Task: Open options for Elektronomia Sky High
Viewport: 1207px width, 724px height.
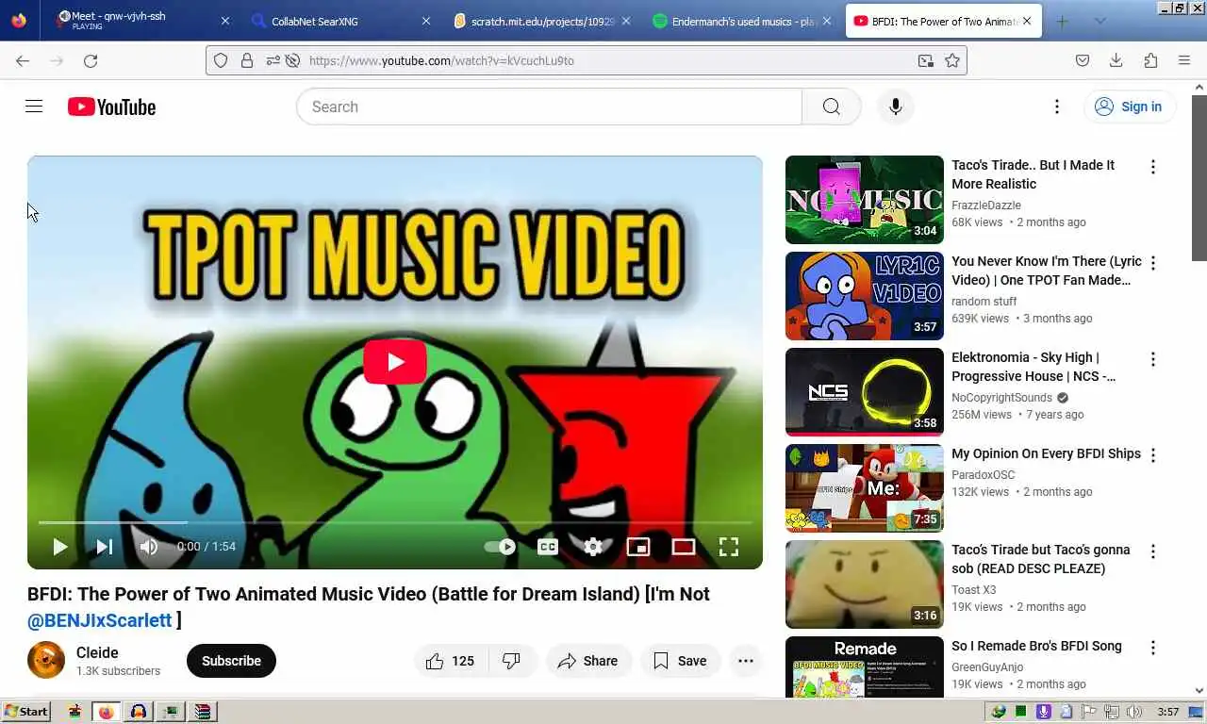Action: [1152, 359]
